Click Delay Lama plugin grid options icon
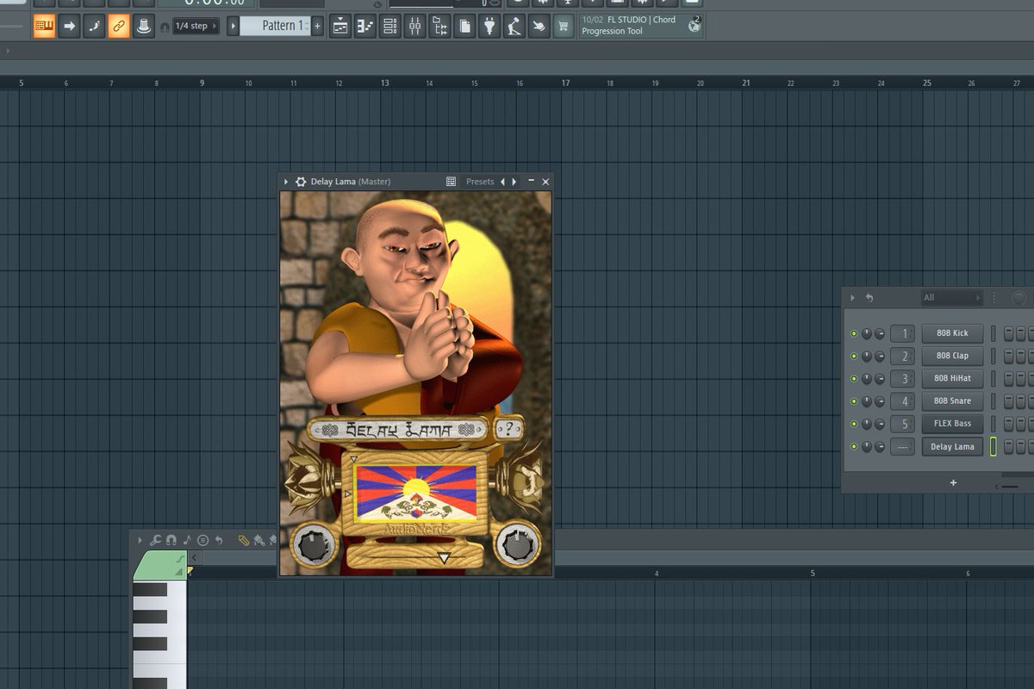Image resolution: width=1034 pixels, height=689 pixels. 451,182
